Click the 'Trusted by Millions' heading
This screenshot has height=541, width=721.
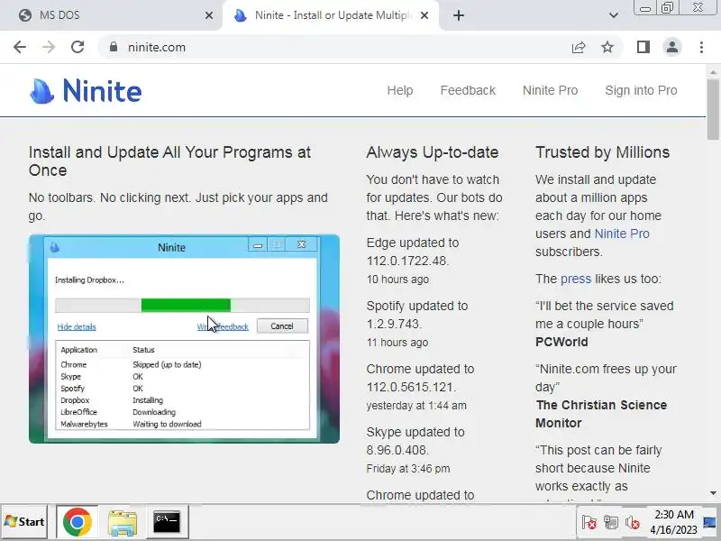point(602,152)
